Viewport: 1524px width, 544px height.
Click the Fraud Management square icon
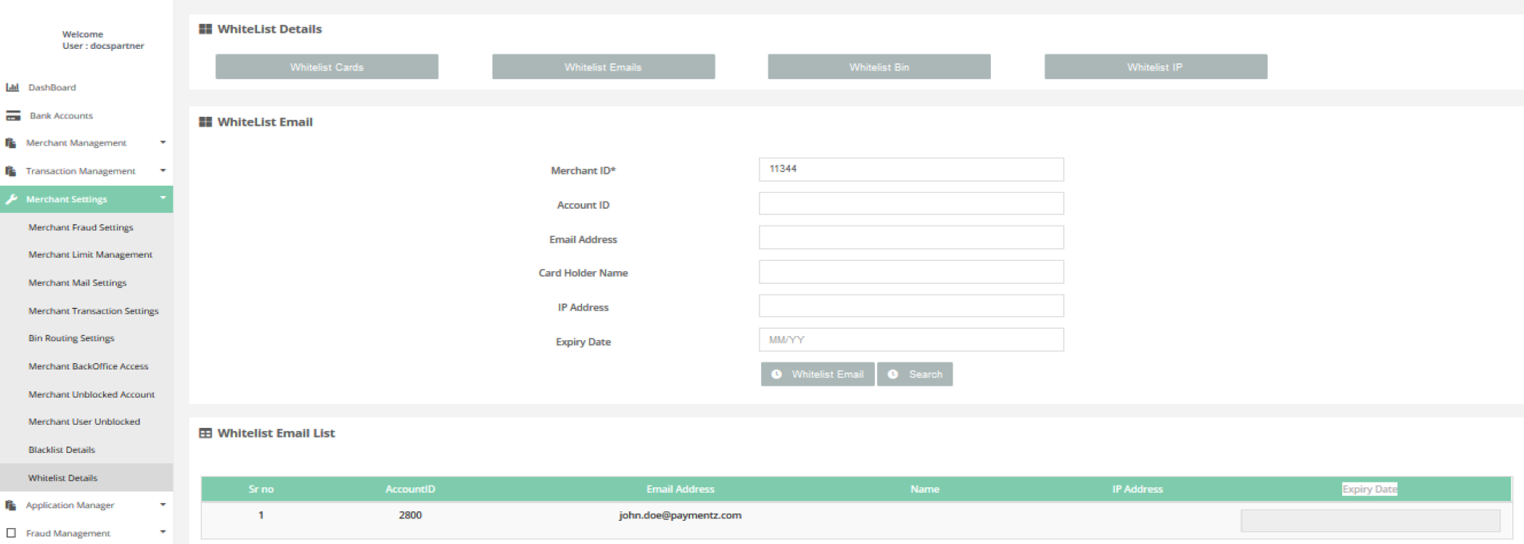(x=11, y=533)
